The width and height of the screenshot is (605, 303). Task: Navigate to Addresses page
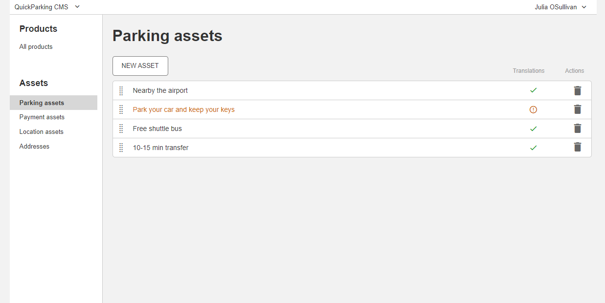(x=34, y=147)
